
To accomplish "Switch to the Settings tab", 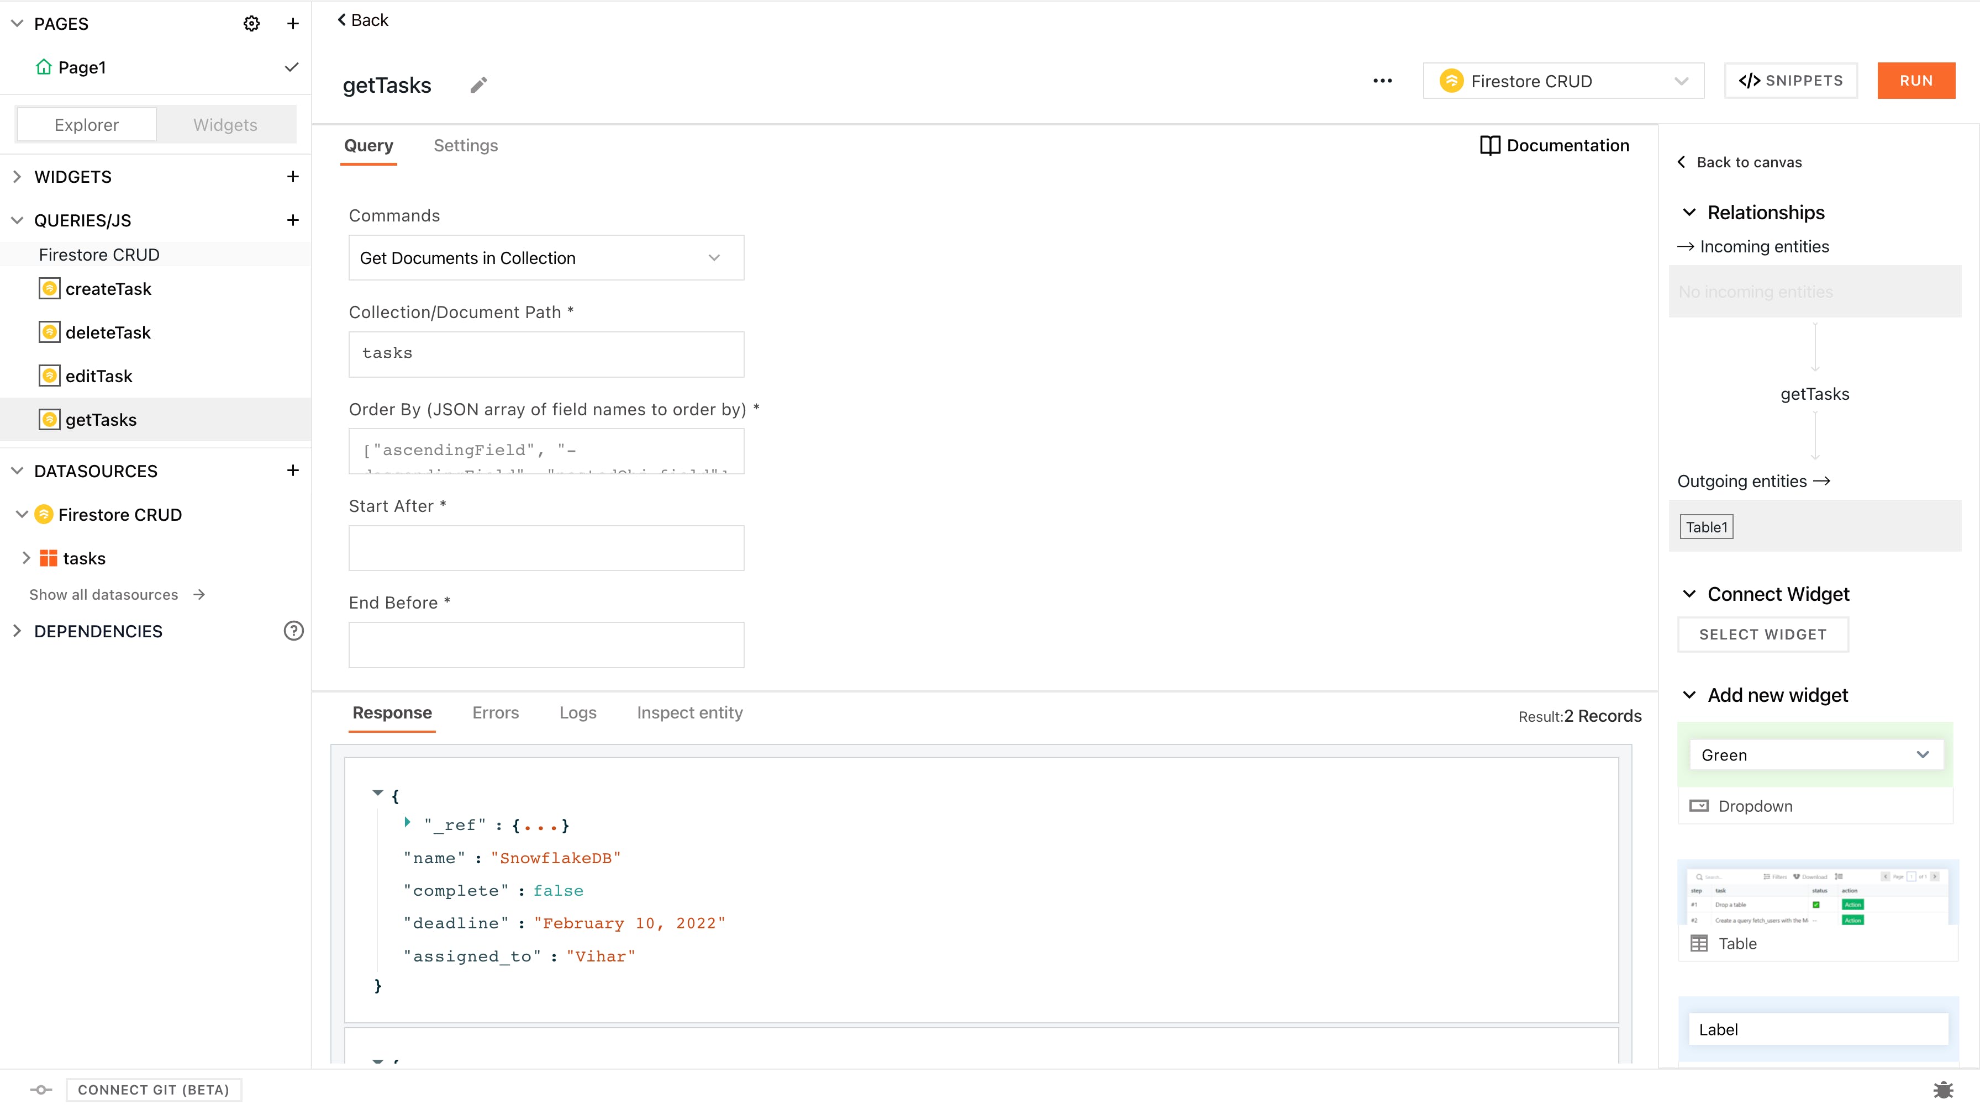I will (465, 145).
